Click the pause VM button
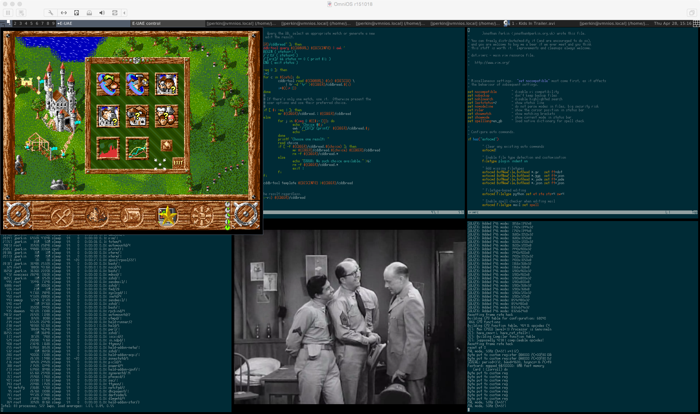Screen dimensions: 700x414 [x=8, y=13]
